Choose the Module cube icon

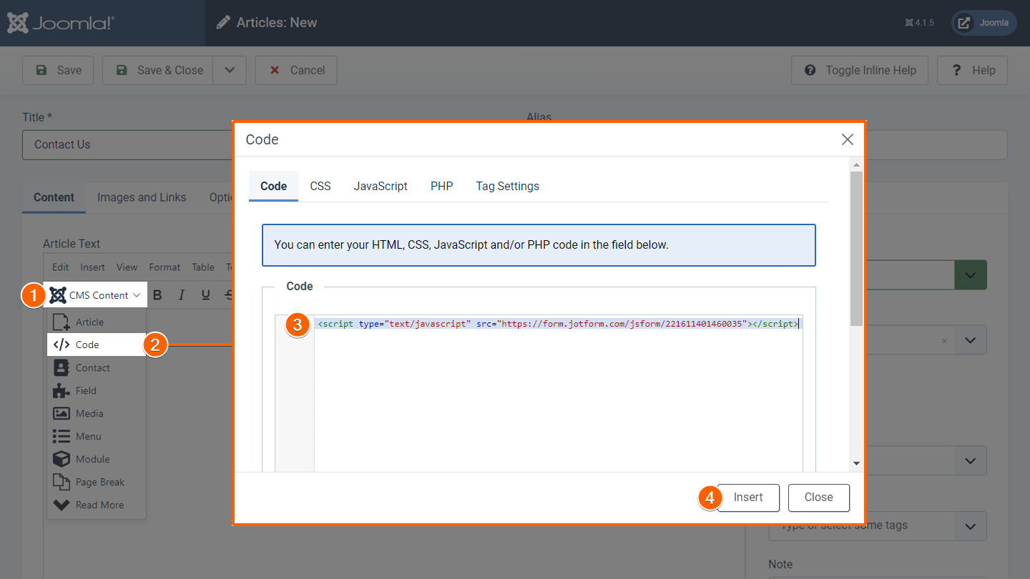coord(62,459)
